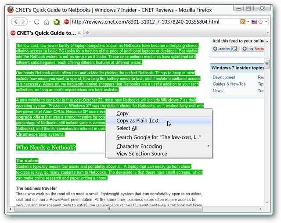Click the horizontal scrollbar left arrow
The image size is (281, 223).
(11, 209)
